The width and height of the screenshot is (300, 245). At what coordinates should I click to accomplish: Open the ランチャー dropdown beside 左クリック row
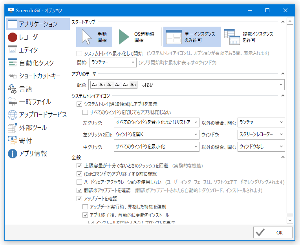coord(261,122)
